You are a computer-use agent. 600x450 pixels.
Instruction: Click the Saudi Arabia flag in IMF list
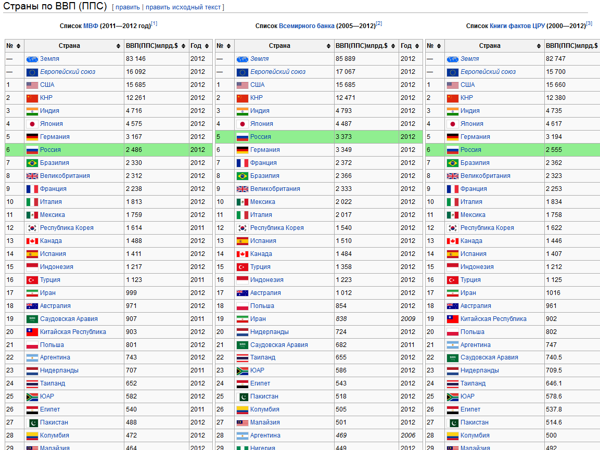(x=32, y=319)
